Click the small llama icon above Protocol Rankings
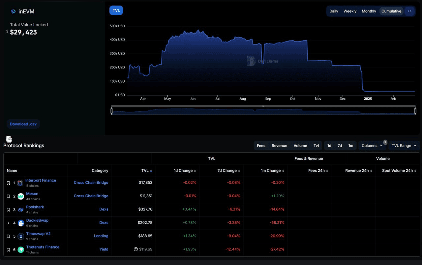422x265 pixels. tap(9, 139)
